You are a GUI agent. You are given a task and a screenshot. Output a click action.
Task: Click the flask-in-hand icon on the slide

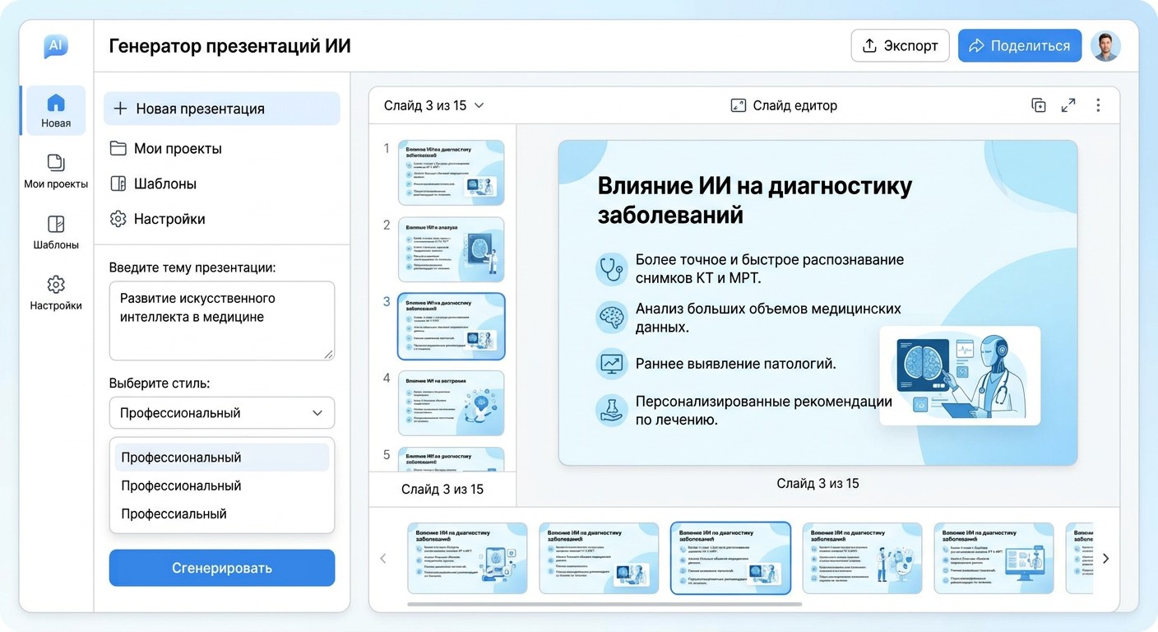click(611, 410)
